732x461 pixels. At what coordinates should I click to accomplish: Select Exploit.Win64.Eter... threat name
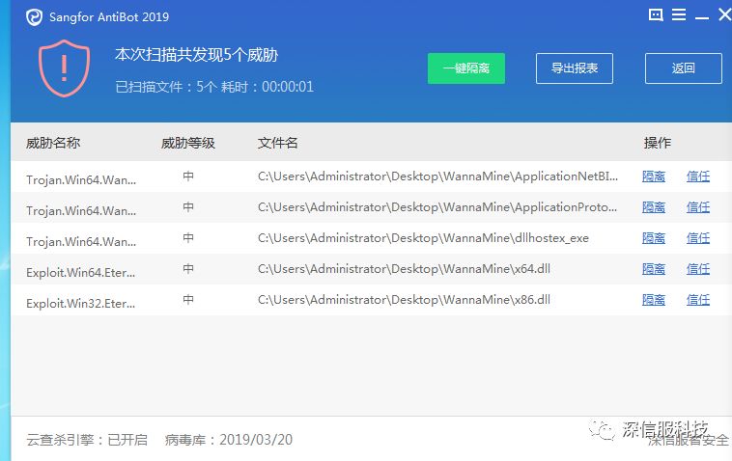point(81,272)
